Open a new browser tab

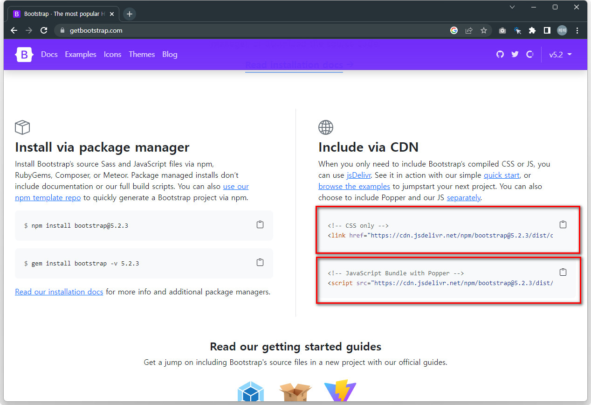130,14
